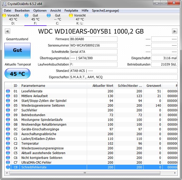Click the Laufwerksbuchstaben field F:
This screenshot has height=180, width=182.
[94, 64]
